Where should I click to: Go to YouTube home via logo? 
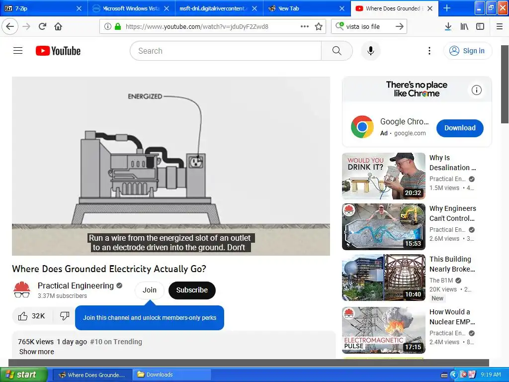pyautogui.click(x=58, y=51)
